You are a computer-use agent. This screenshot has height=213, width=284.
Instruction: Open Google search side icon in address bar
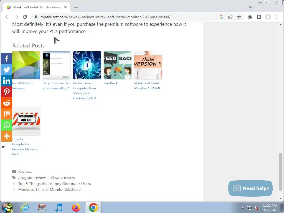pos(221,17)
